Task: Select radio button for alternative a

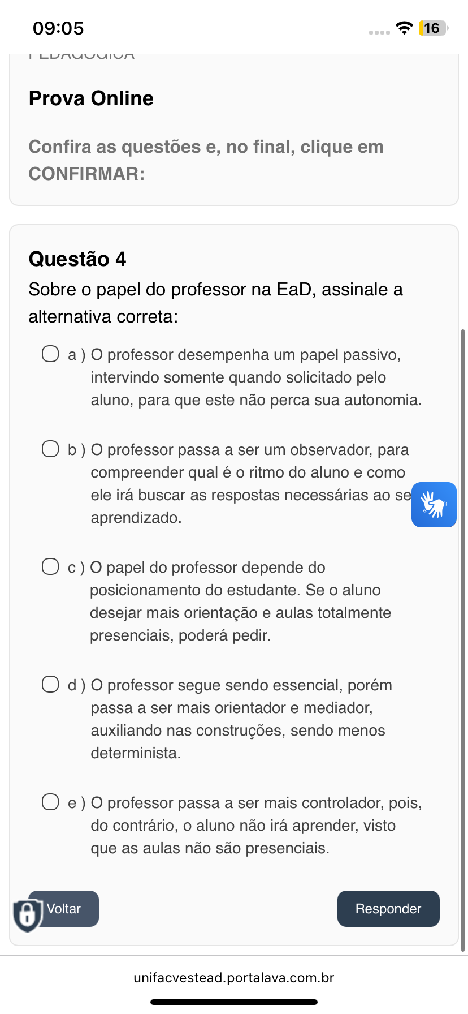Action: 50,354
